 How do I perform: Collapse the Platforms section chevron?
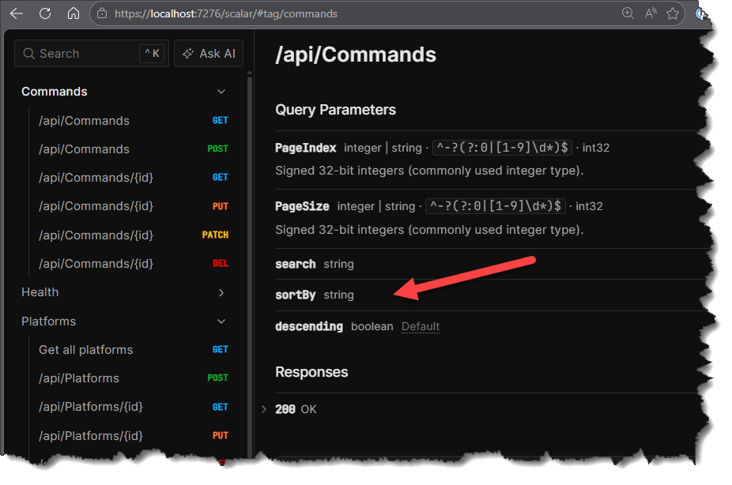tap(221, 321)
